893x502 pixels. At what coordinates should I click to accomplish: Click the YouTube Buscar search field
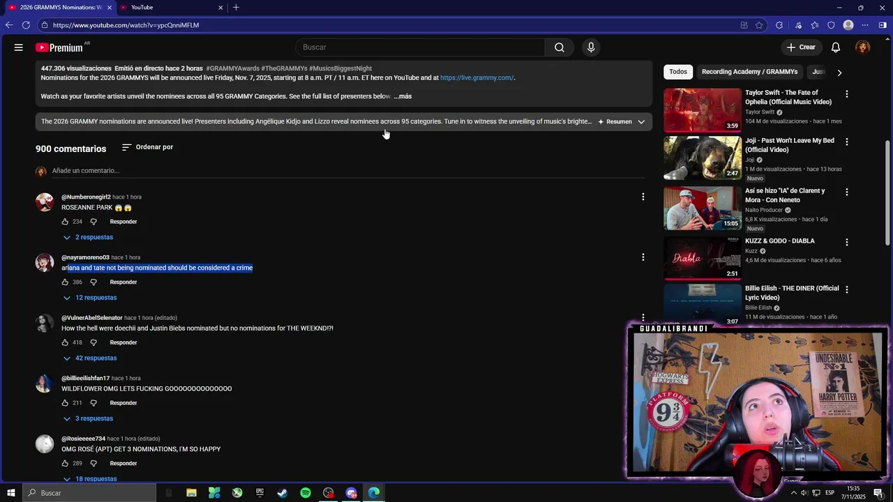[x=420, y=47]
